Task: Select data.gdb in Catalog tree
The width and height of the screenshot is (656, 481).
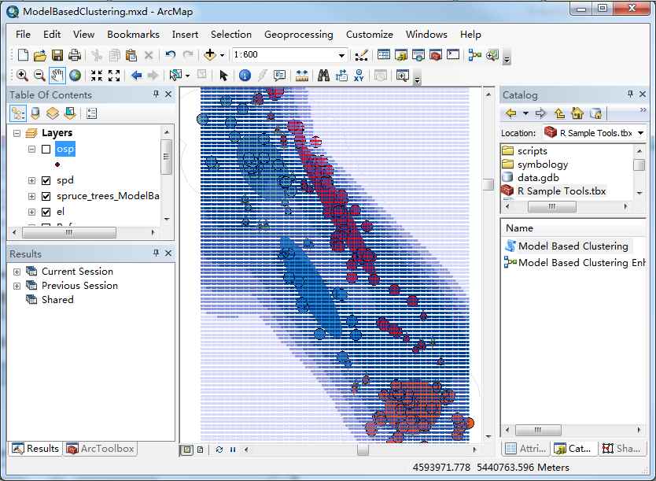Action: pyautogui.click(x=530, y=178)
